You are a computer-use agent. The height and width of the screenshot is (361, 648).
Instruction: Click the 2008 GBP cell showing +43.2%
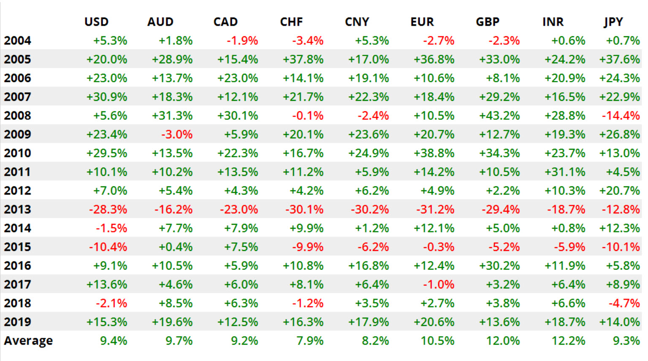point(499,116)
